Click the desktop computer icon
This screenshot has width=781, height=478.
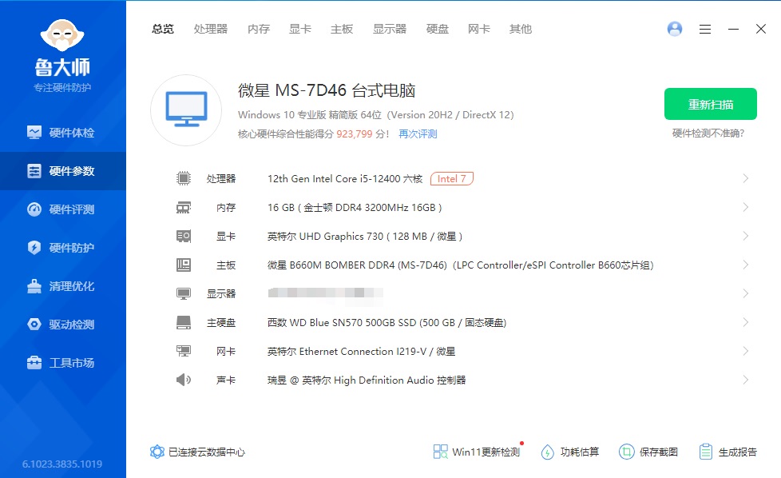[x=186, y=110]
